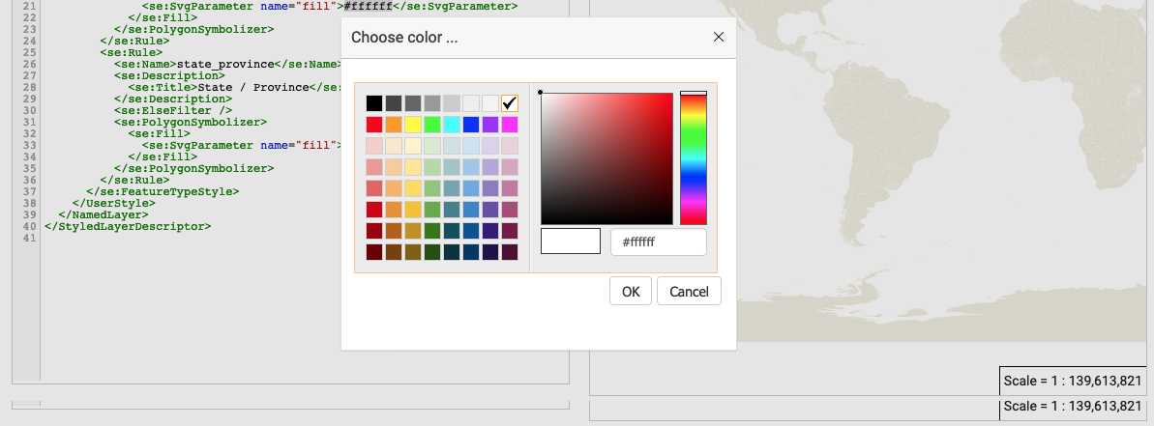Pick the darkest brown swatch in the bottom row
Image resolution: width=1154 pixels, height=426 pixels.
394,252
